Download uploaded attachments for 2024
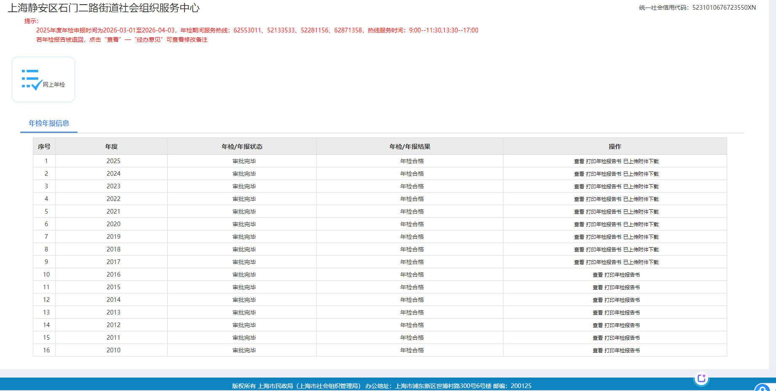Image resolution: width=776 pixels, height=391 pixels. [x=641, y=174]
